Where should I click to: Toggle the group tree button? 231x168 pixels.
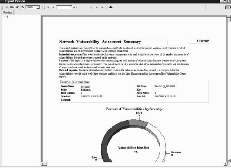(23, 7)
